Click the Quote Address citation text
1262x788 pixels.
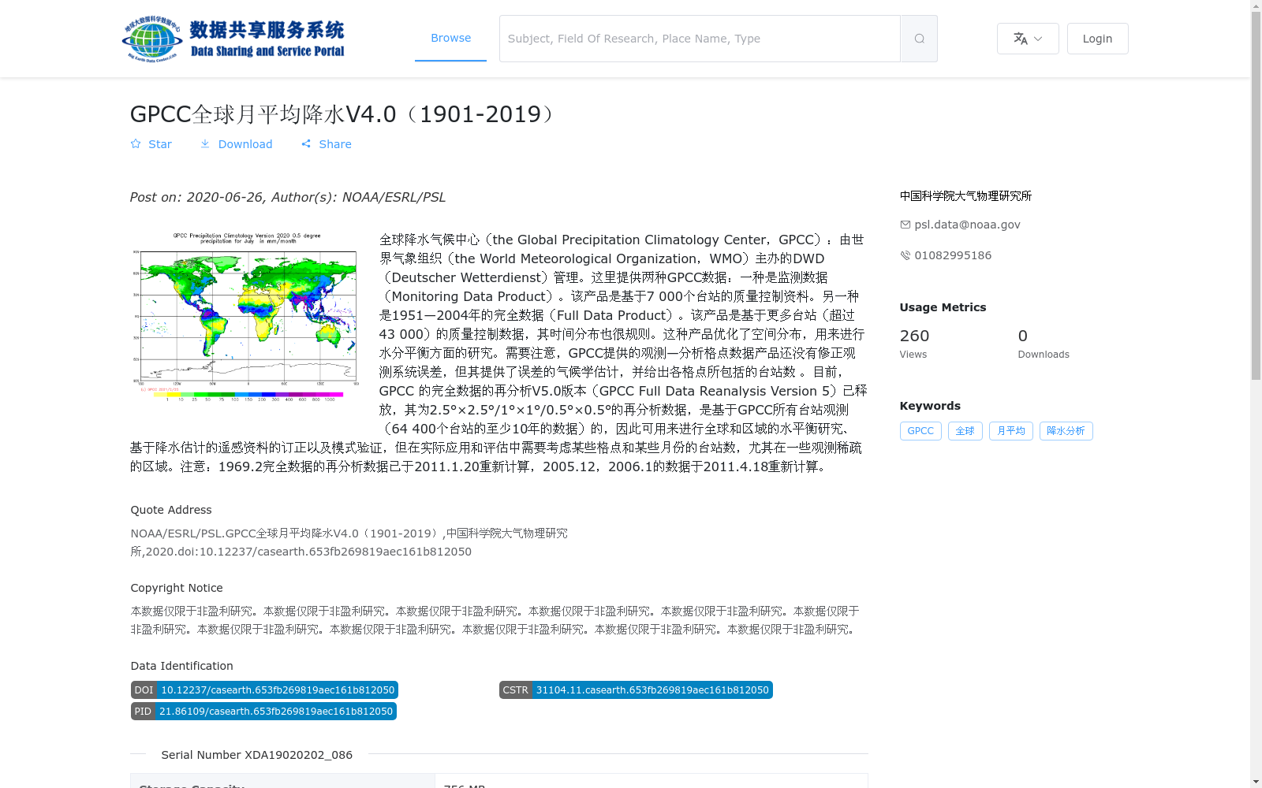pyautogui.click(x=349, y=542)
